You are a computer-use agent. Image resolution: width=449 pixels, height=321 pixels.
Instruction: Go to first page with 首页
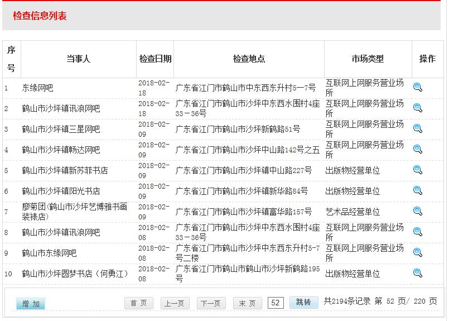(x=138, y=303)
